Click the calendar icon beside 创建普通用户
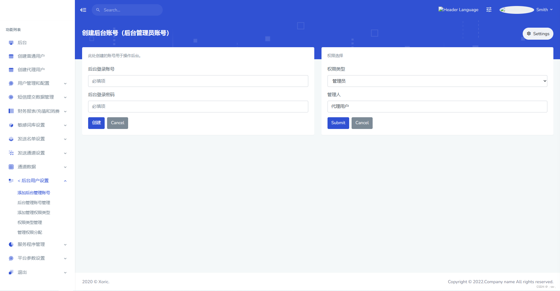 pos(11,56)
